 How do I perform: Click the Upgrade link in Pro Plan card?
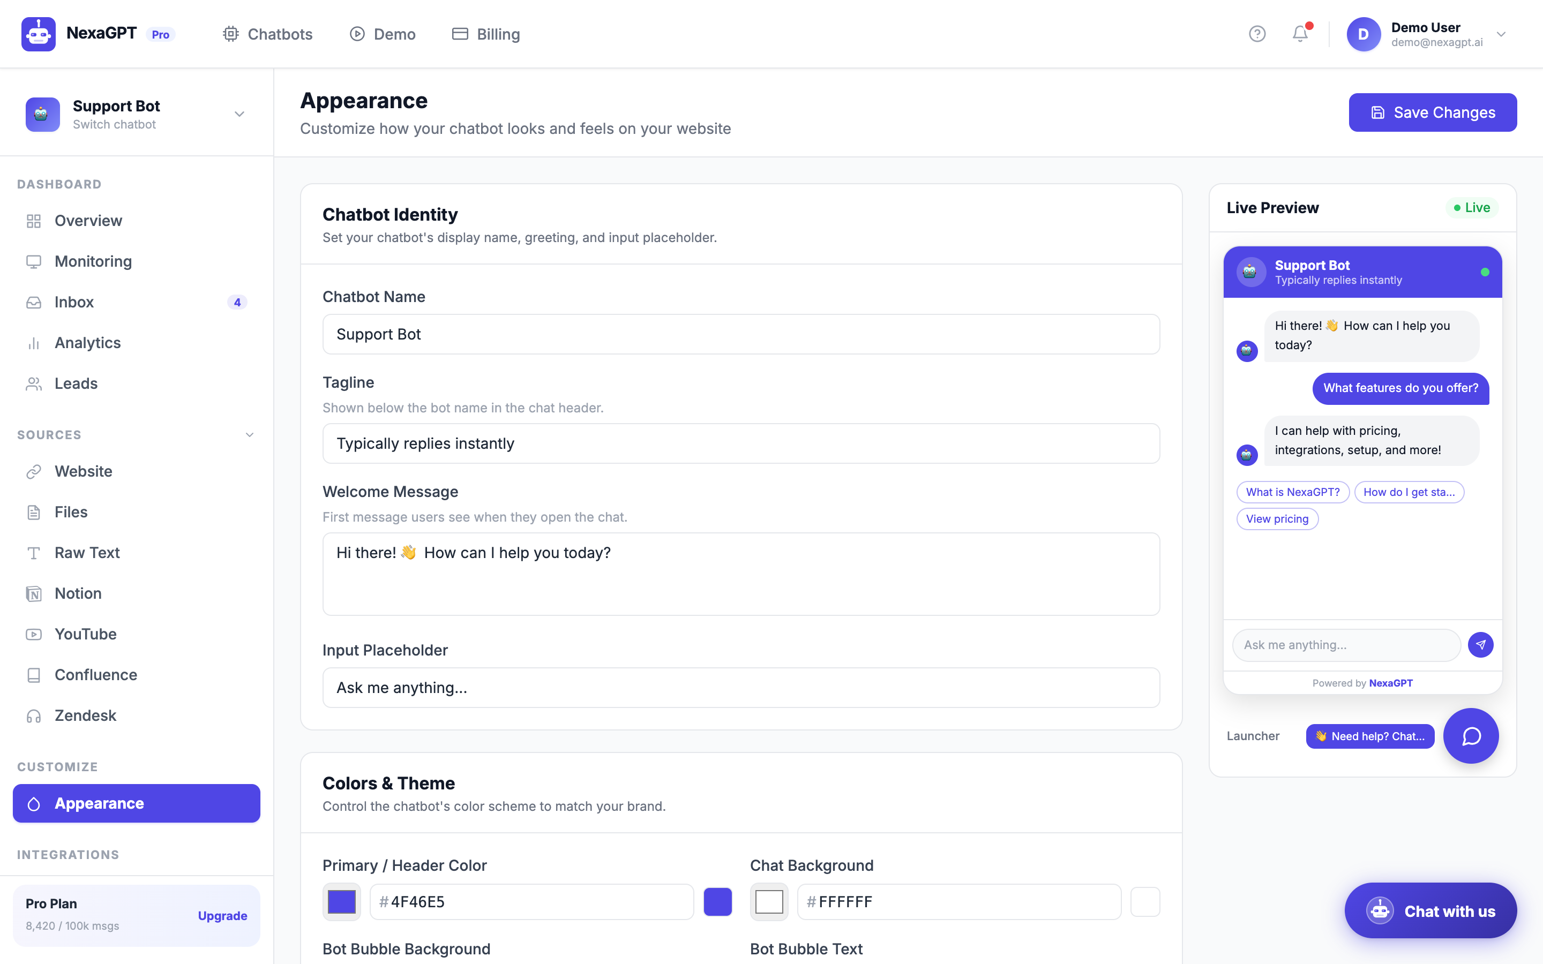[222, 916]
